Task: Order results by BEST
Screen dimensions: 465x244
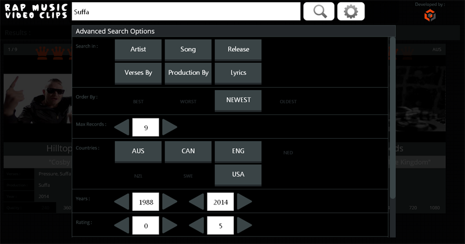Action: point(138,102)
